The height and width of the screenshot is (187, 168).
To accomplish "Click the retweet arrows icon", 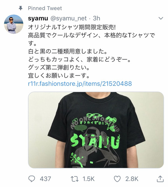I will 75,179.
